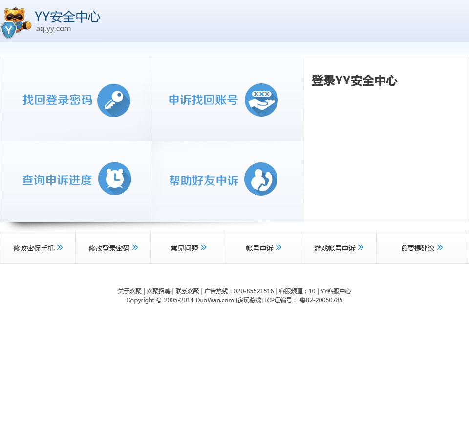
Task: Open 申诉找回账号 link
Action: 203,100
